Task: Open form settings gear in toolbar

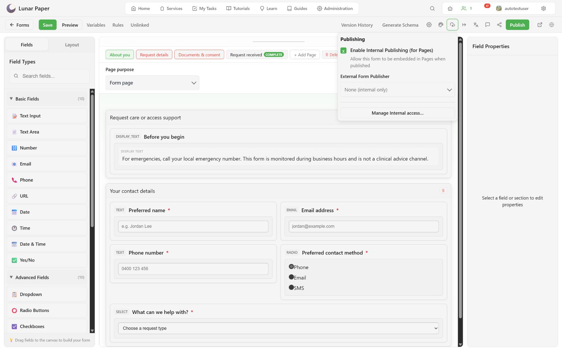Action: (429, 25)
